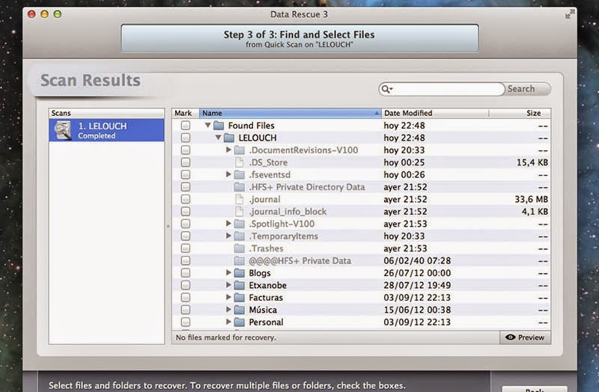
Task: Mark the Personal folder checkbox
Action: click(x=185, y=322)
